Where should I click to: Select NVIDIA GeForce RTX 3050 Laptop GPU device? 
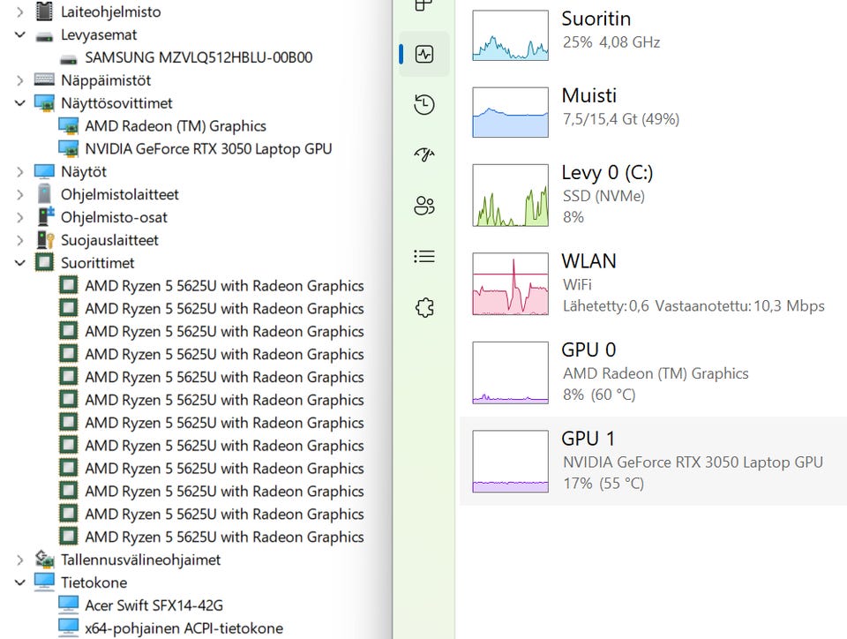tap(208, 148)
